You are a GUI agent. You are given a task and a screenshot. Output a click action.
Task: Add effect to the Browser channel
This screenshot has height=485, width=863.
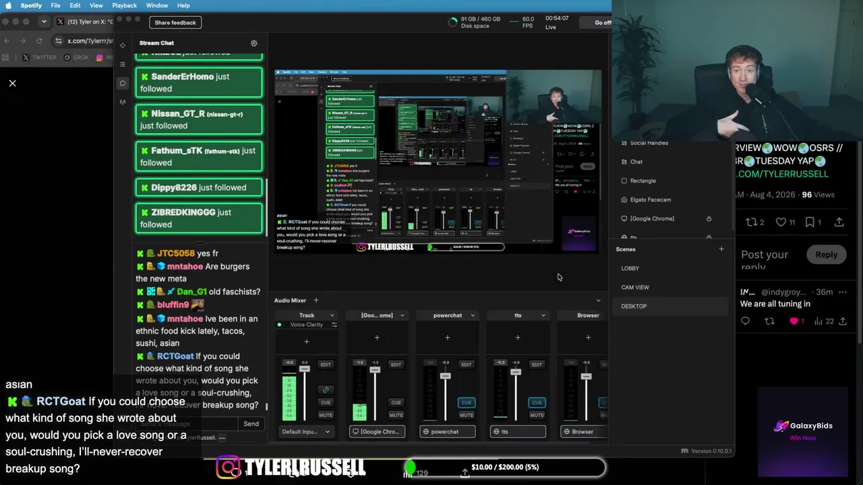click(588, 337)
